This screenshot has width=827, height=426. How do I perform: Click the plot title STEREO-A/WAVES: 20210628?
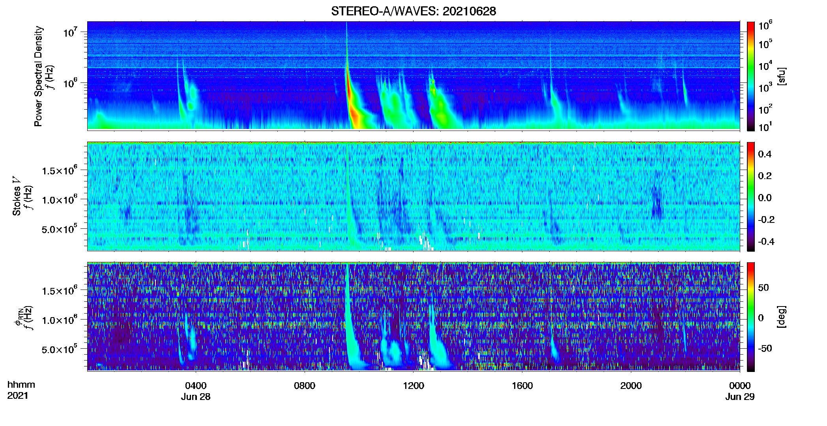point(413,11)
